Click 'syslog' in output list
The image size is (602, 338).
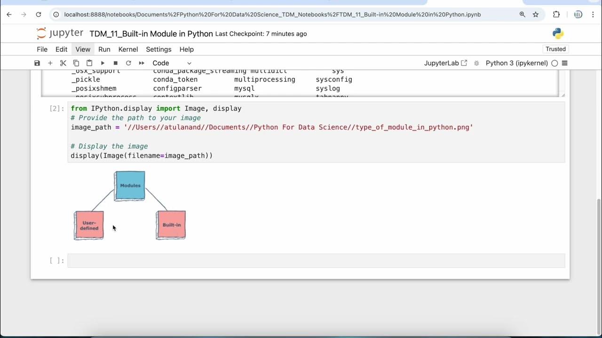pyautogui.click(x=328, y=88)
